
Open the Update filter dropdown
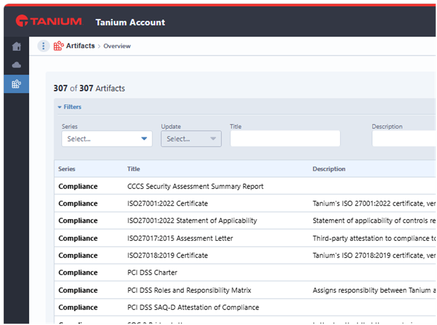[x=191, y=139]
